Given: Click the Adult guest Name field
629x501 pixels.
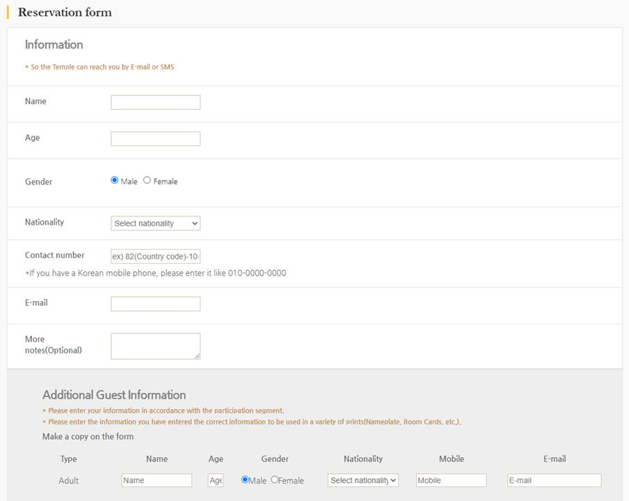Looking at the screenshot, I should click(157, 480).
